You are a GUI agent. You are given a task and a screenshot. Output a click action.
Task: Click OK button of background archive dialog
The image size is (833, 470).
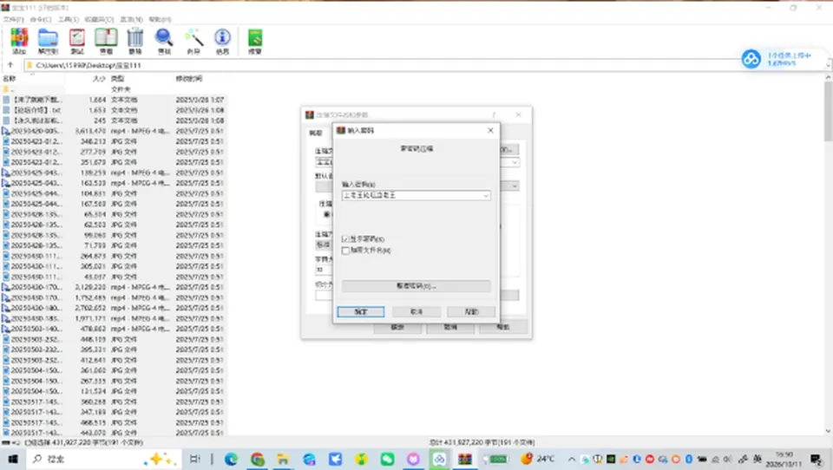pos(397,327)
